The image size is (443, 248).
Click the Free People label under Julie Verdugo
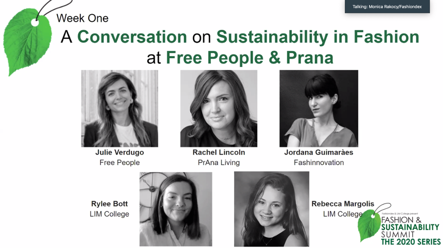120,163
